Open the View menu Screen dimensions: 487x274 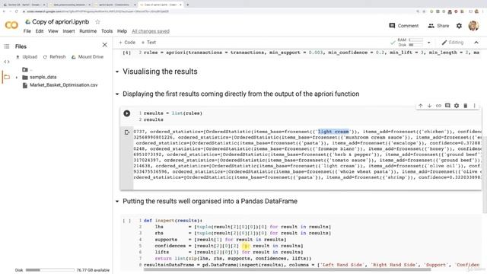pyautogui.click(x=53, y=31)
